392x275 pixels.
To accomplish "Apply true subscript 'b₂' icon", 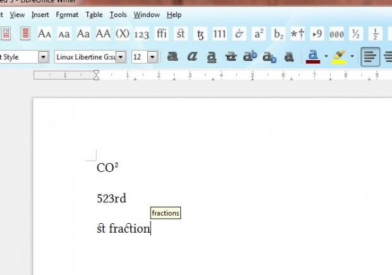I will (x=278, y=34).
